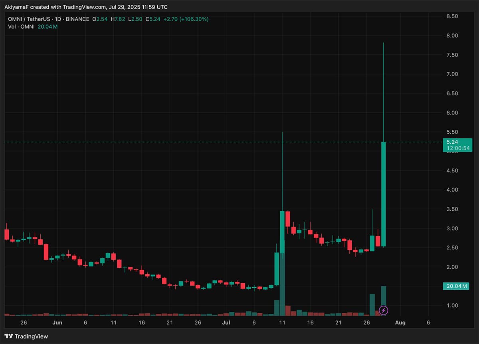
Task: Open the OMNI / TetherUS symbol in the legend
Action: click(x=29, y=19)
